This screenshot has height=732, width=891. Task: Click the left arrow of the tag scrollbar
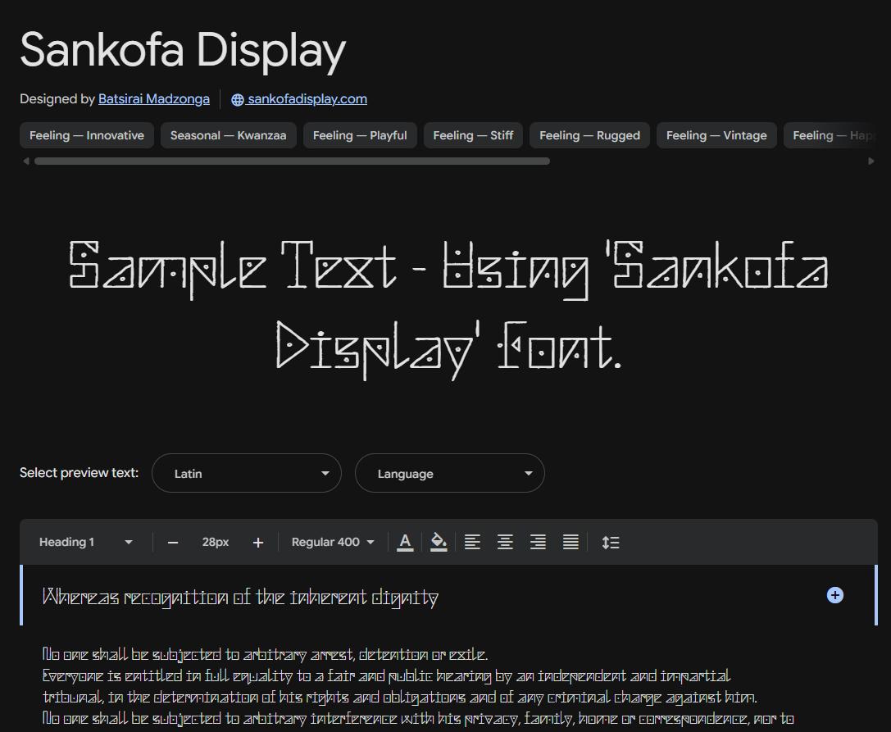25,161
